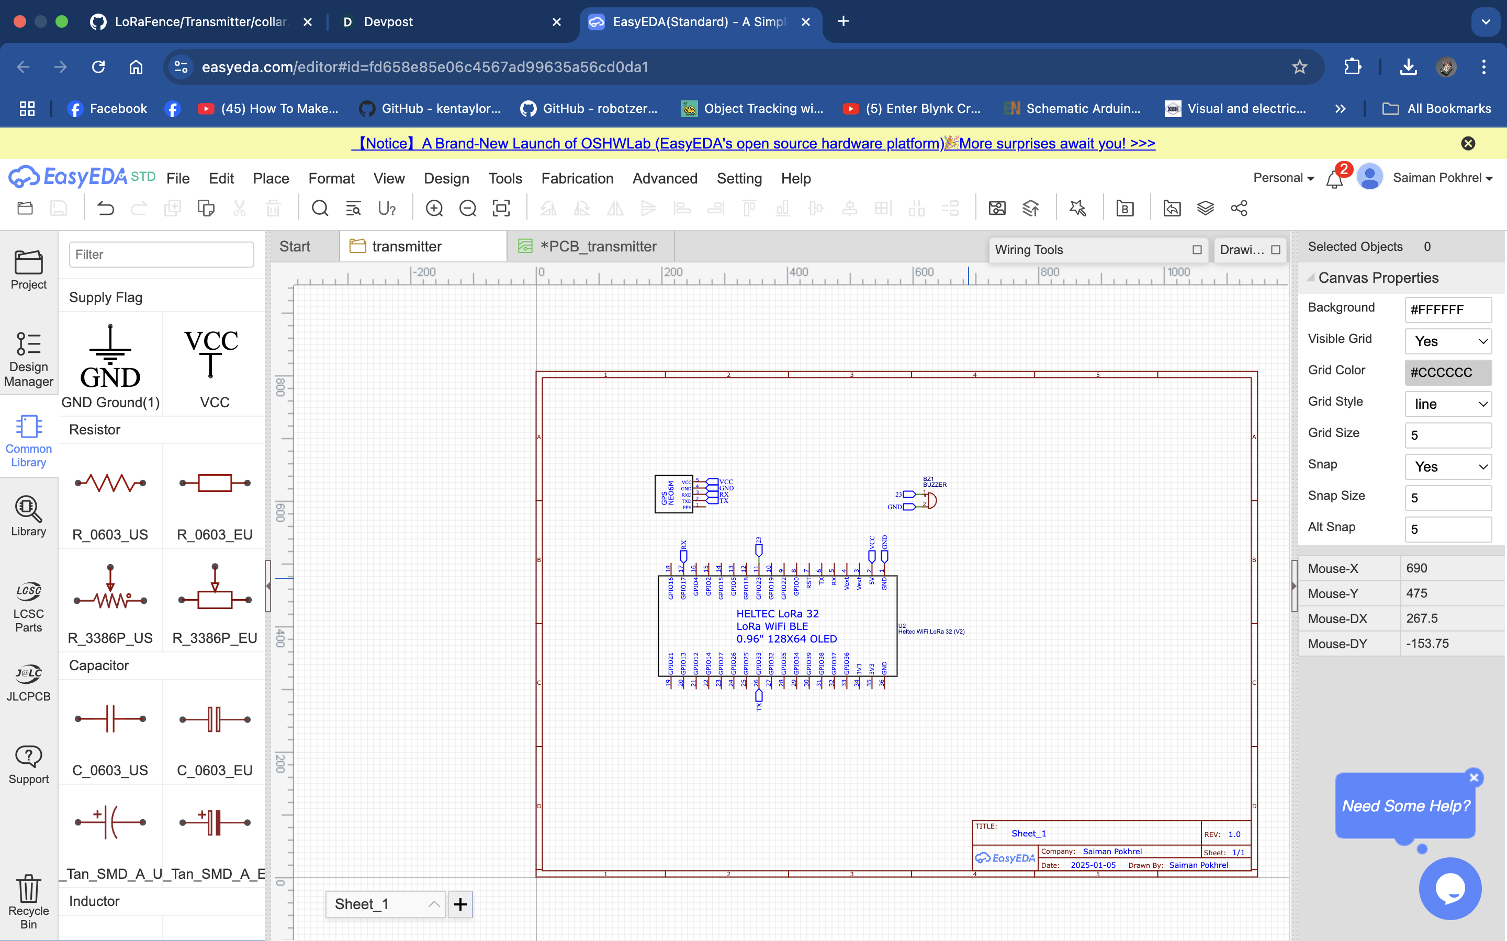Open the LCSC Parts sidebar panel
The height and width of the screenshot is (941, 1507).
29,607
